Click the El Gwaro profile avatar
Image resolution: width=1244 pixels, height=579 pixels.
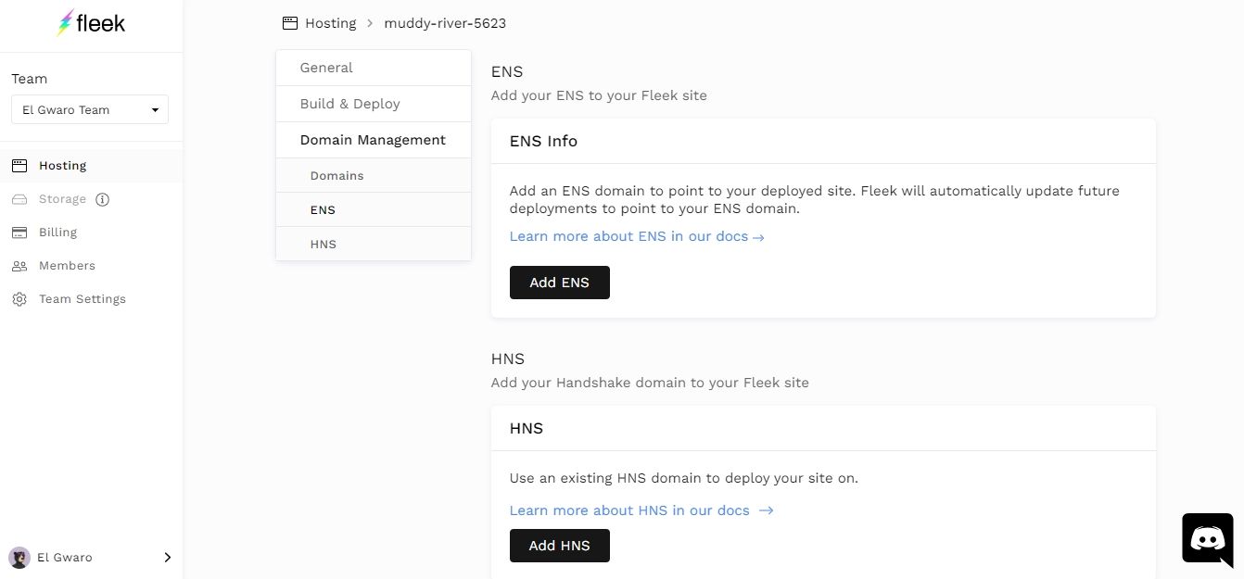click(x=19, y=558)
